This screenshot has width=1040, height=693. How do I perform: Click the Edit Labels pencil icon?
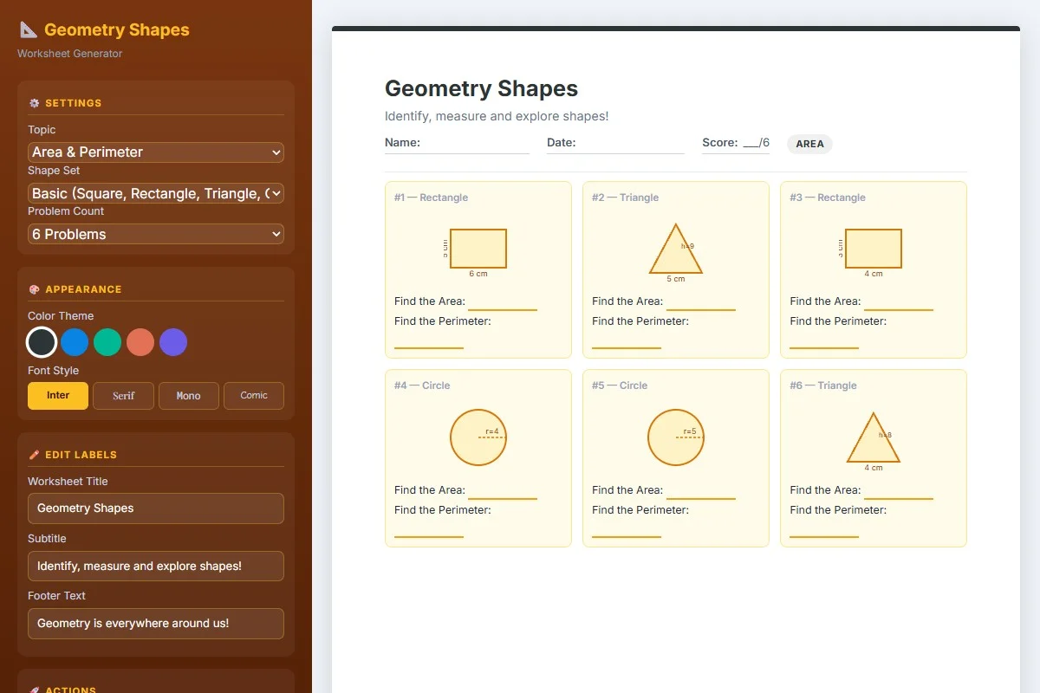pos(35,455)
